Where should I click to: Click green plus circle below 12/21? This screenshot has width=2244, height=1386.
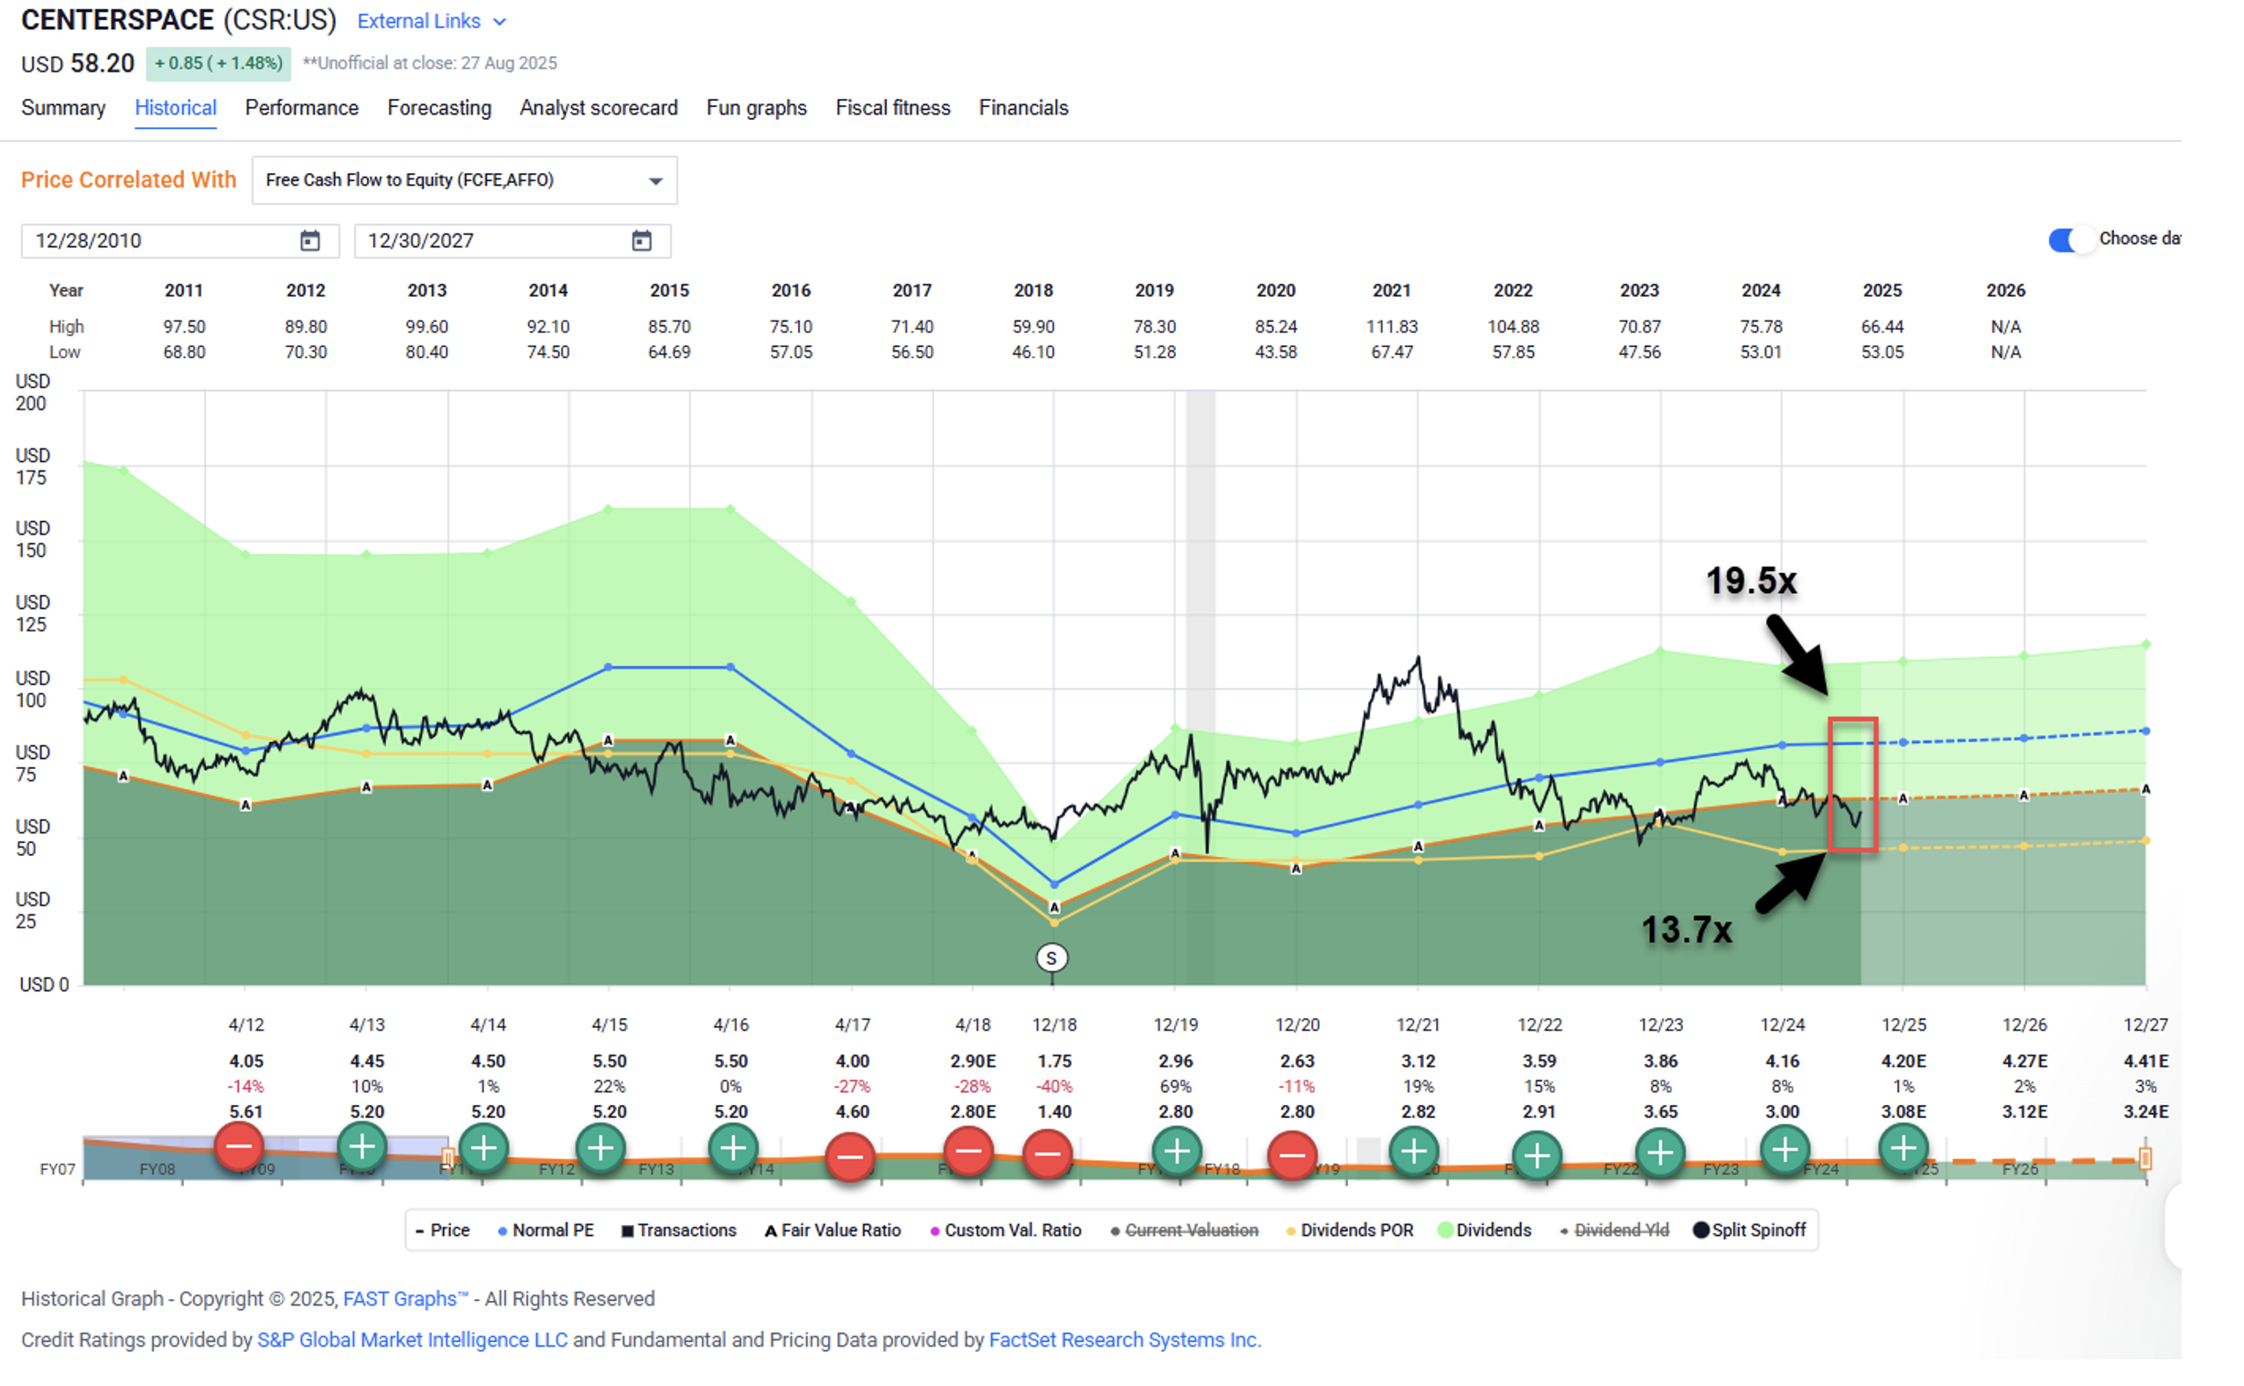coord(1414,1153)
